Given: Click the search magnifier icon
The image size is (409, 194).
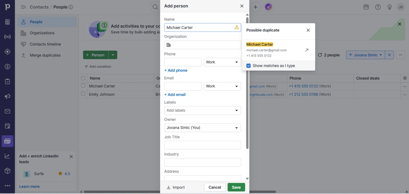Looking at the screenshot, I should [x=156, y=7].
